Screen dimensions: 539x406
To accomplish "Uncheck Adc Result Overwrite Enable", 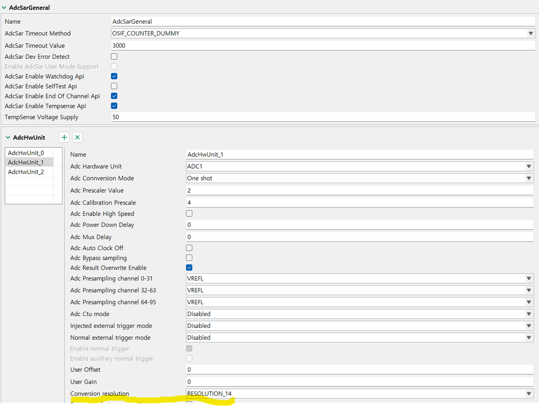I will 189,267.
